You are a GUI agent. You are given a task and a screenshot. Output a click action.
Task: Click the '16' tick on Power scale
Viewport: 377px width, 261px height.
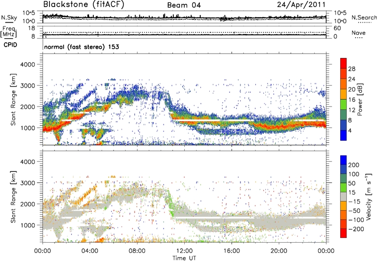(352, 100)
